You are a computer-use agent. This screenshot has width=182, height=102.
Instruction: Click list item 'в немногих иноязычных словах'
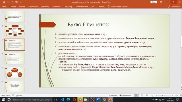105,48
